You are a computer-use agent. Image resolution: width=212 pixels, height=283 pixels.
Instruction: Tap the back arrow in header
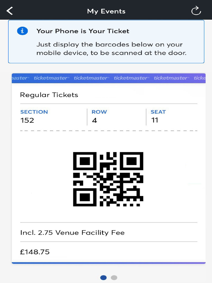coord(10,11)
